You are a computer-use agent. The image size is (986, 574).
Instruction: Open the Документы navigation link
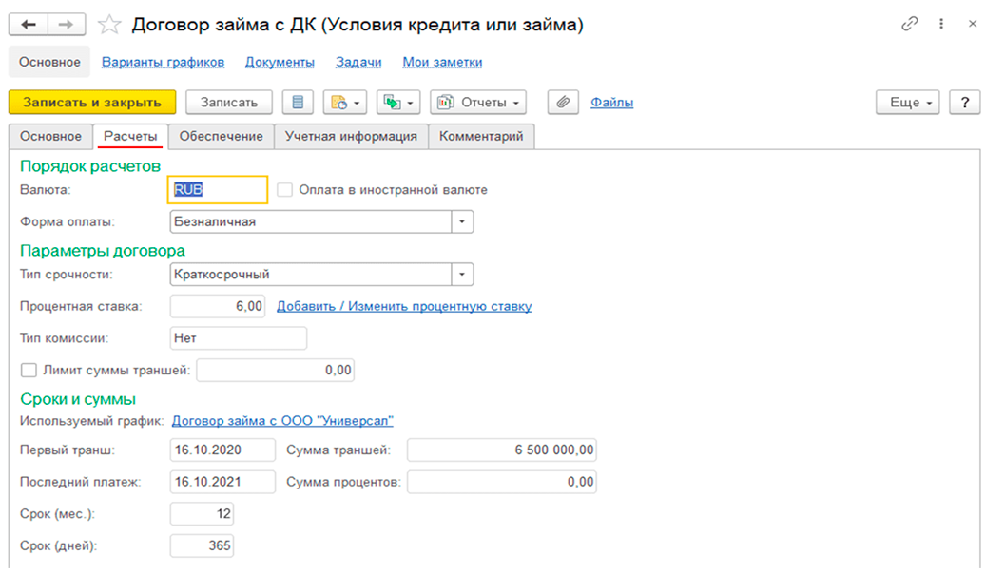point(280,62)
